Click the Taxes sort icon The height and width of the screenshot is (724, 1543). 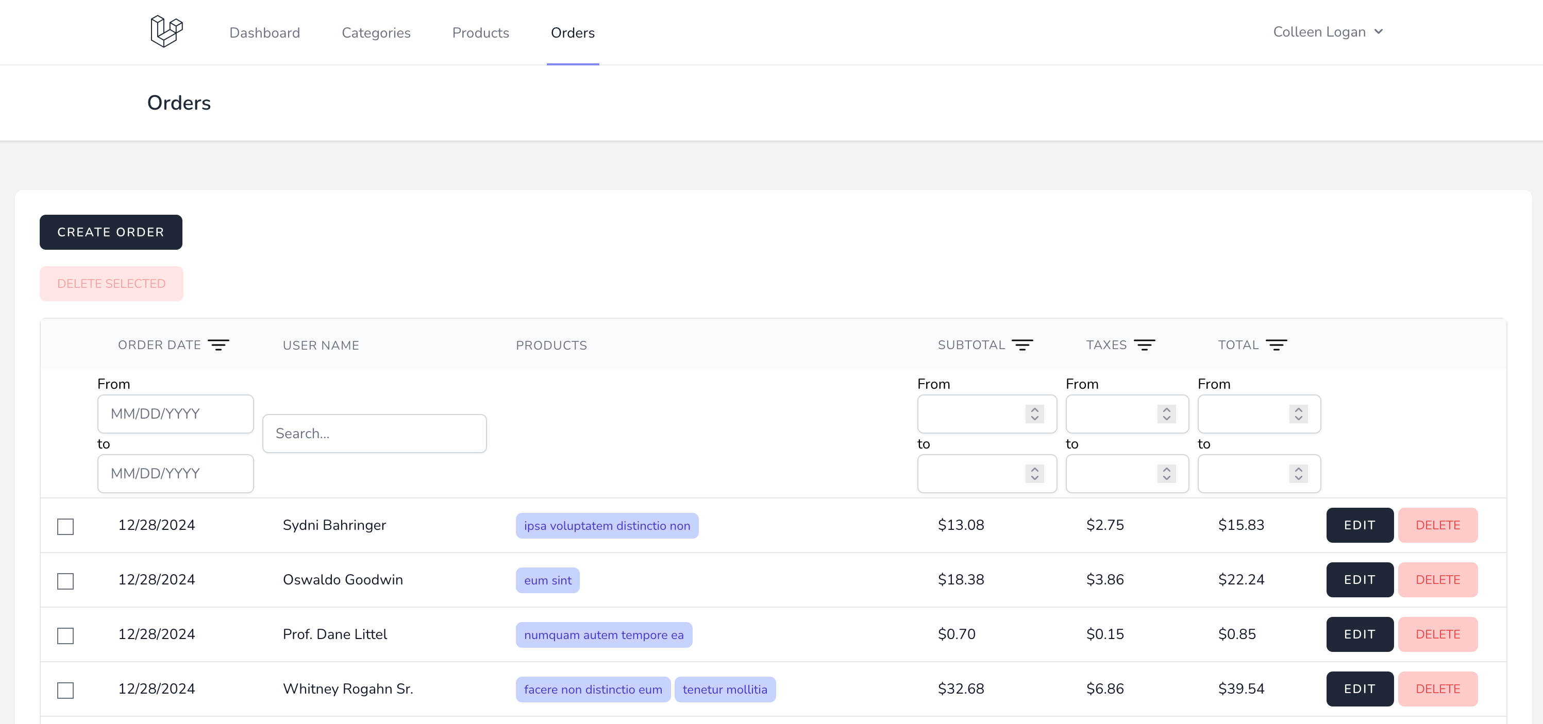(1144, 345)
